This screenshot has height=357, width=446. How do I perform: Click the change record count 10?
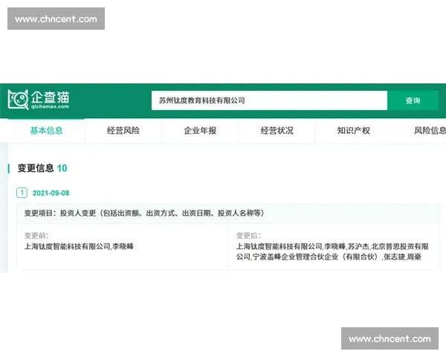point(62,168)
